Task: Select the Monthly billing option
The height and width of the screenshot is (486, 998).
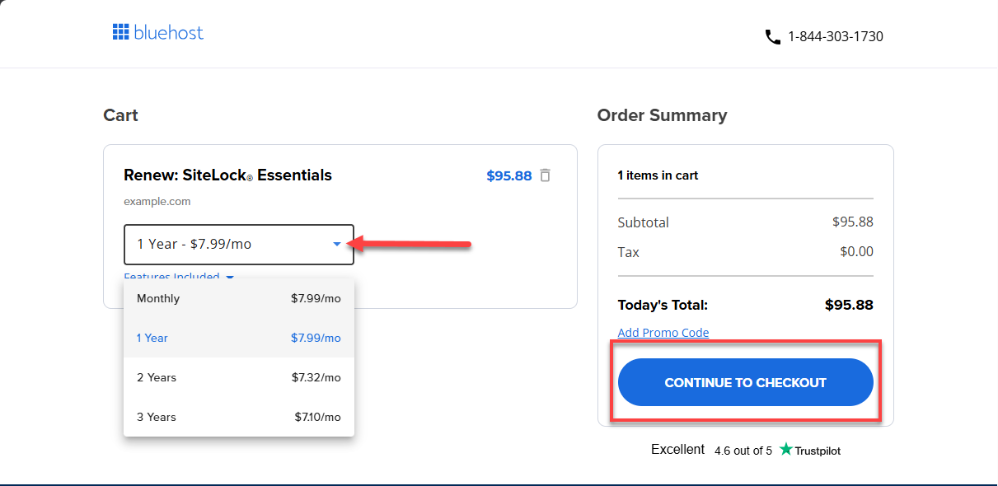Action: [x=239, y=298]
